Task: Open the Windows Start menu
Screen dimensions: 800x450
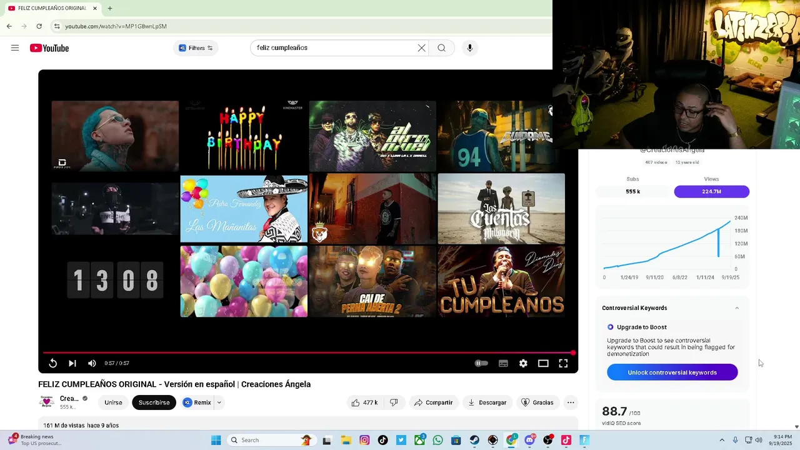Action: [x=216, y=440]
